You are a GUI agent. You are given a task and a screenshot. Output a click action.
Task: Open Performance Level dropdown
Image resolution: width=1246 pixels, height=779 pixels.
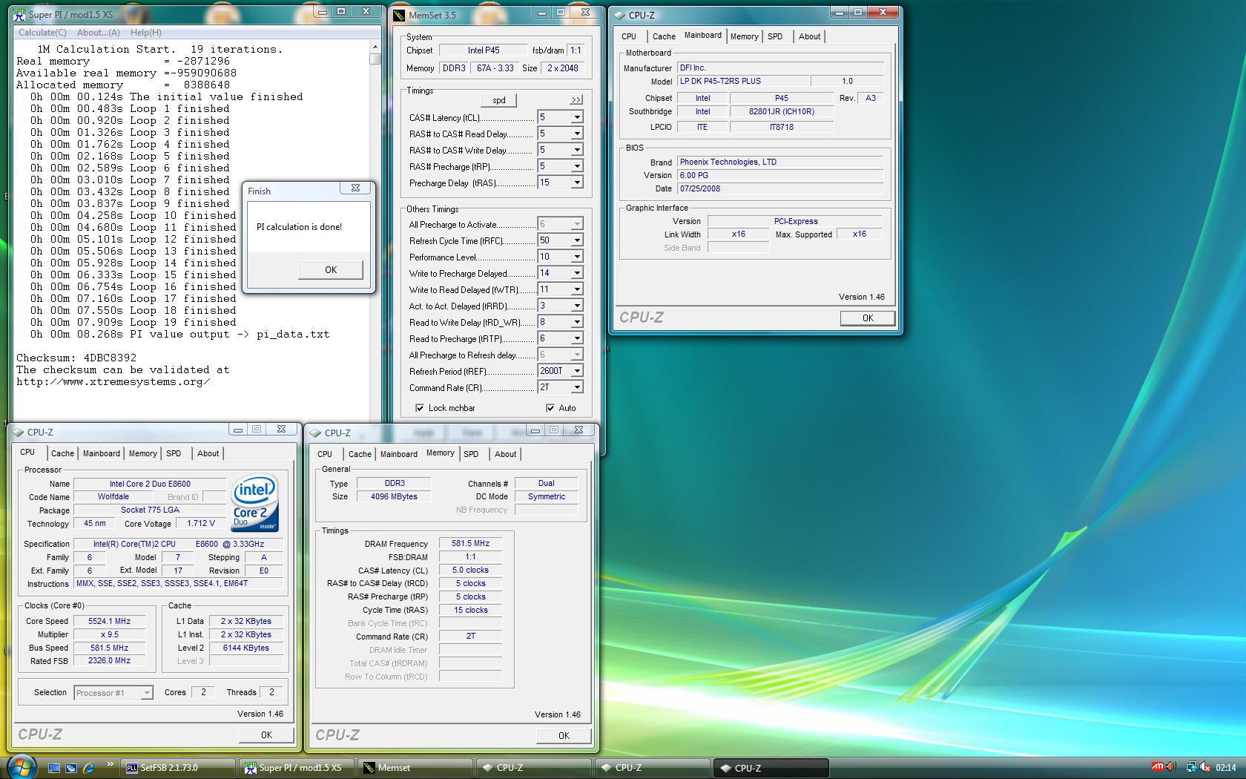[x=577, y=257]
